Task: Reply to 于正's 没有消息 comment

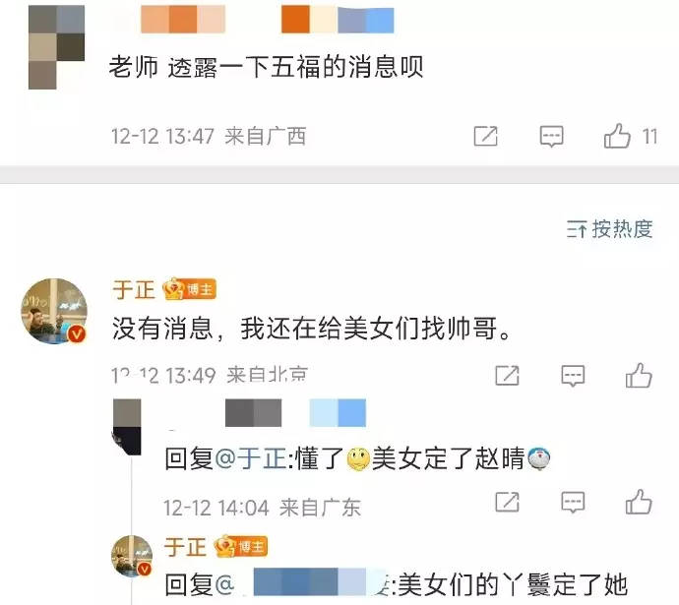Action: [x=573, y=376]
